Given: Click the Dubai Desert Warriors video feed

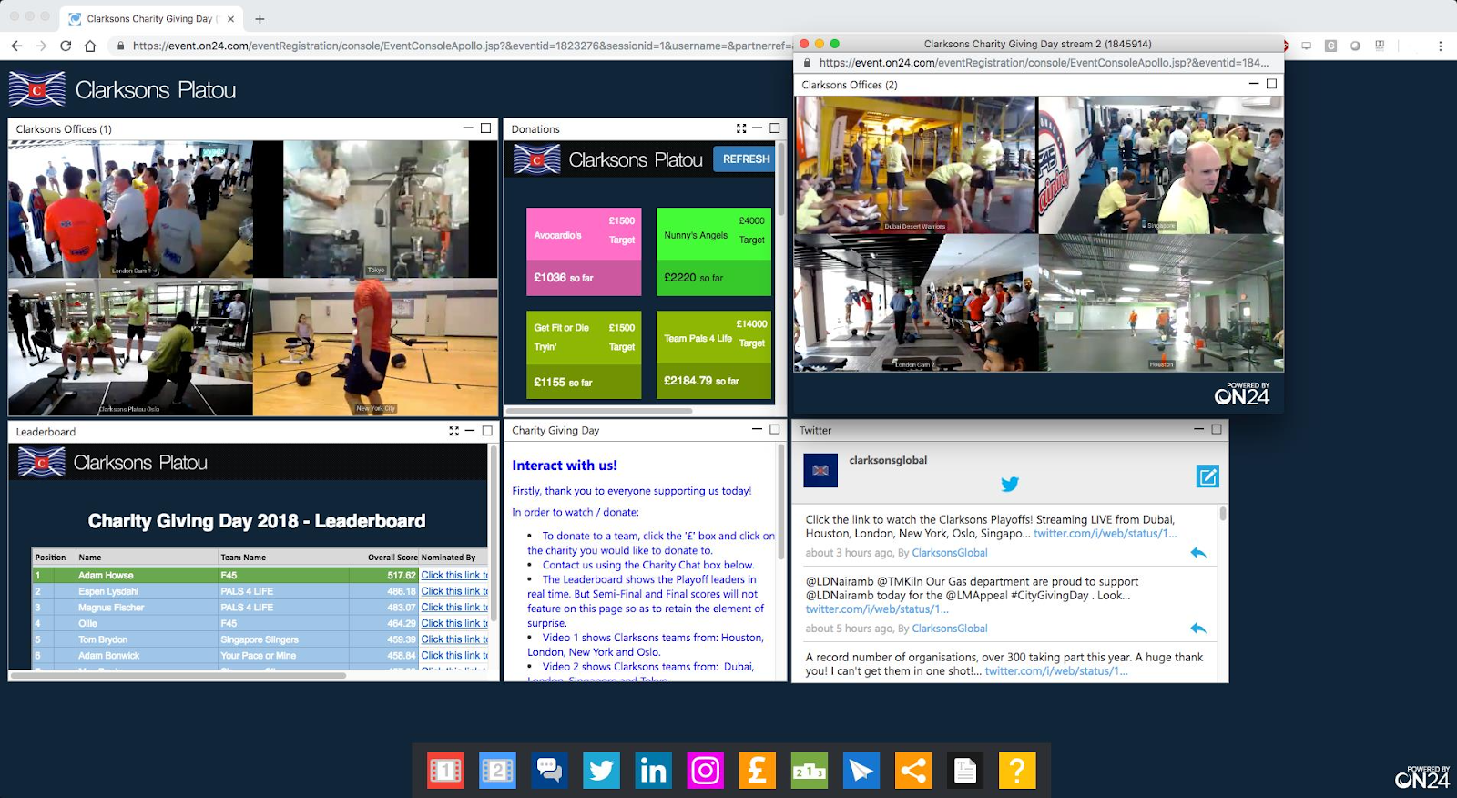Looking at the screenshot, I should point(915,165).
